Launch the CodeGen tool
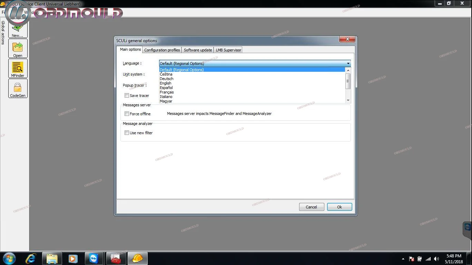The height and width of the screenshot is (265, 472). tap(18, 88)
